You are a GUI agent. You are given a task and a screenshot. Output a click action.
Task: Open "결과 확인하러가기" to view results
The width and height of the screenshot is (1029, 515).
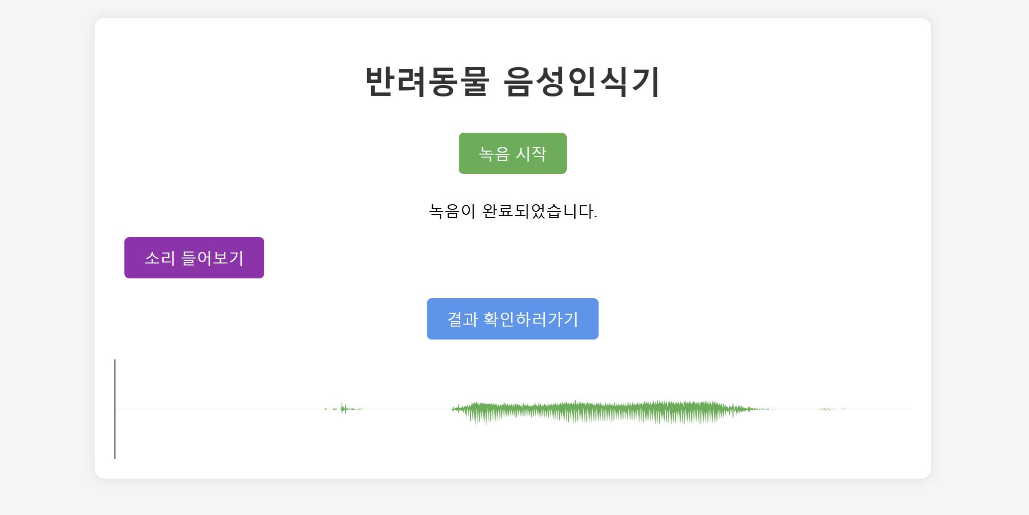pos(513,319)
